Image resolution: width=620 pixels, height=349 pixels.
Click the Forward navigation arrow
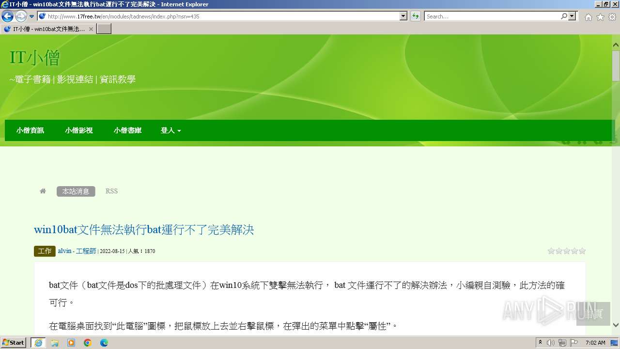21,16
